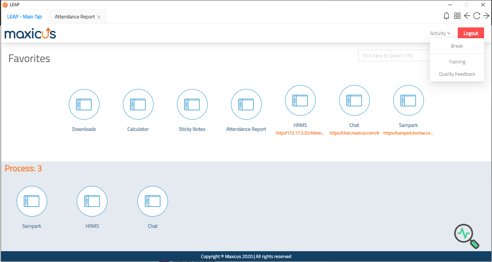Click the "Process: 3" heading text

[23, 168]
